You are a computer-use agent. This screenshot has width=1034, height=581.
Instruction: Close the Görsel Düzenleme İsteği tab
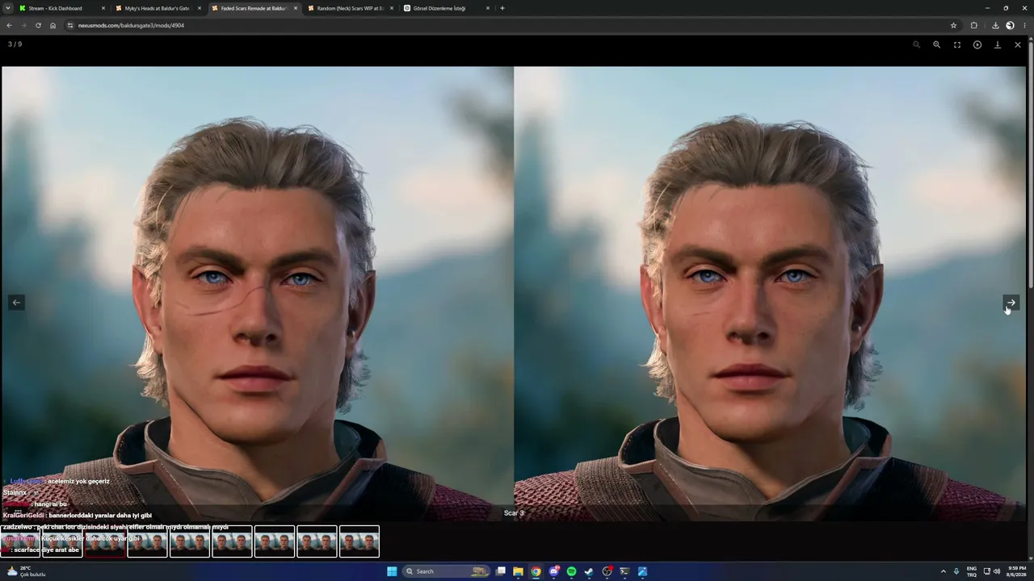pyautogui.click(x=488, y=8)
